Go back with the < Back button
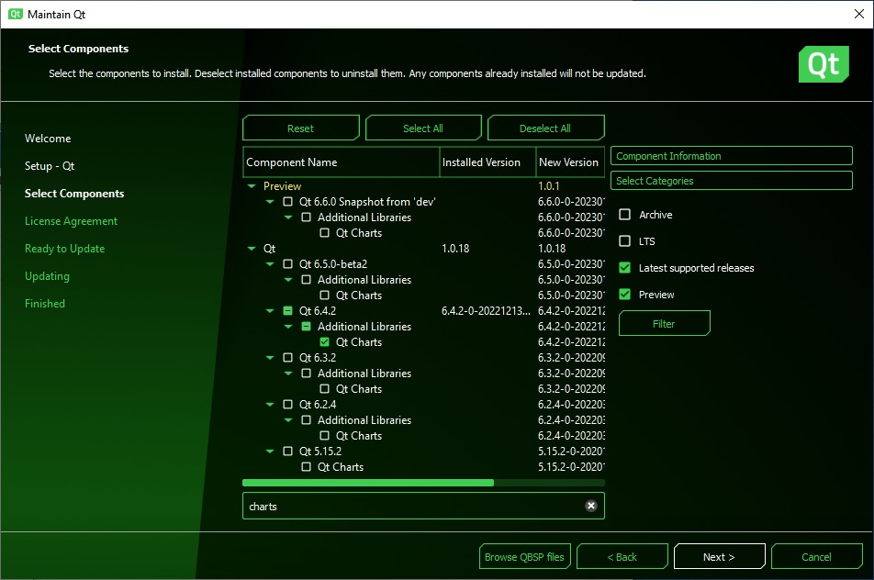The width and height of the screenshot is (874, 580). point(622,557)
